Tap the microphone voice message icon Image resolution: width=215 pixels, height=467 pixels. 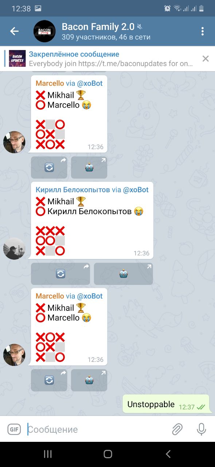[x=201, y=429]
